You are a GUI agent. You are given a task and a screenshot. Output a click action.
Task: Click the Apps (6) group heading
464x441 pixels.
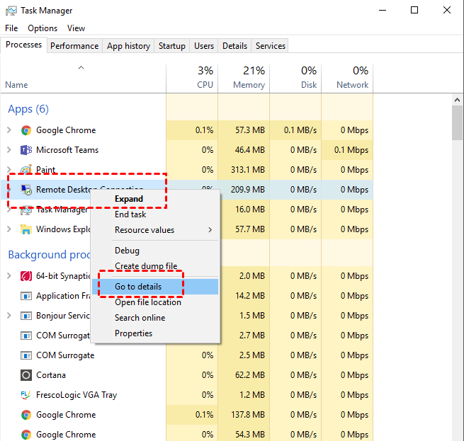coord(28,109)
